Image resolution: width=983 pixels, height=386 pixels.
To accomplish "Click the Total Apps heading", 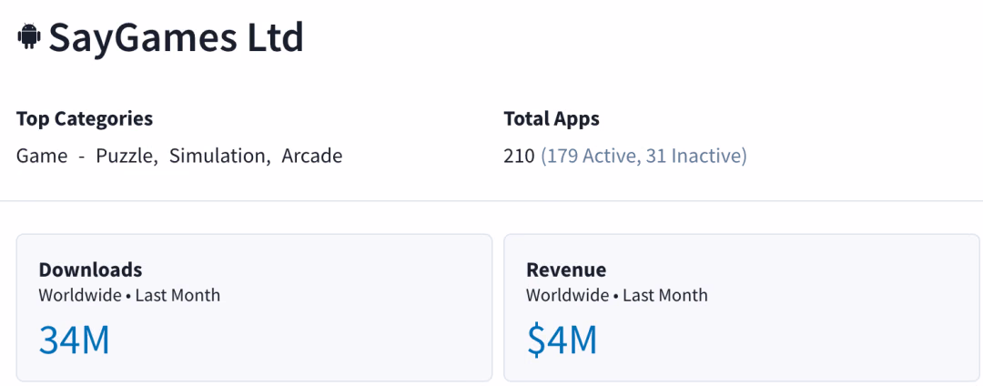I will pos(552,118).
